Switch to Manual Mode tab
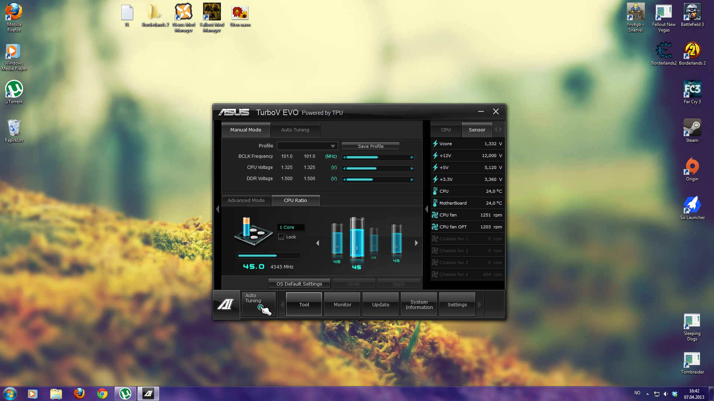 point(245,130)
